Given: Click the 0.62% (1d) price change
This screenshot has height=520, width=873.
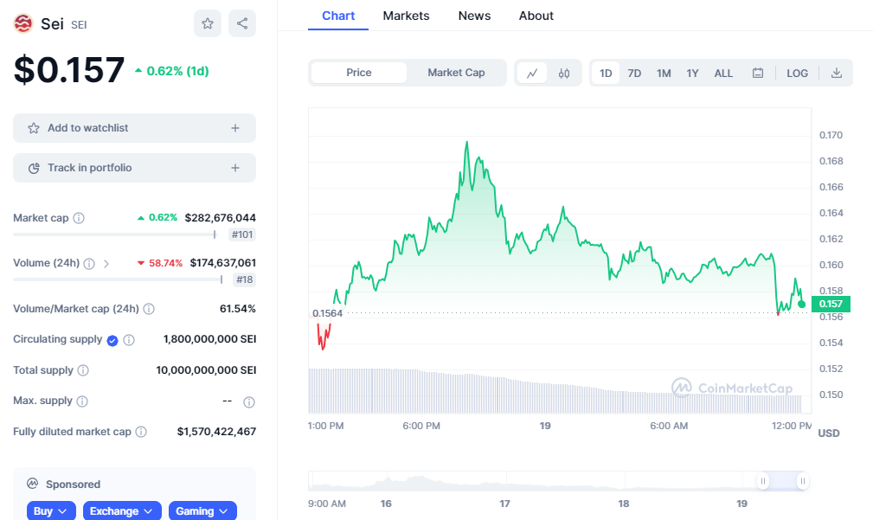Looking at the screenshot, I should 172,71.
